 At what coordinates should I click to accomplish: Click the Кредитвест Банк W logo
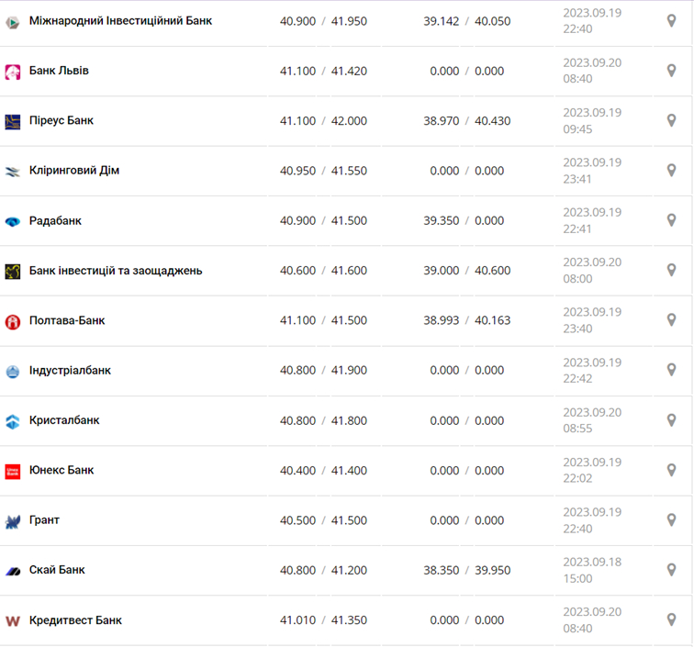(x=13, y=620)
